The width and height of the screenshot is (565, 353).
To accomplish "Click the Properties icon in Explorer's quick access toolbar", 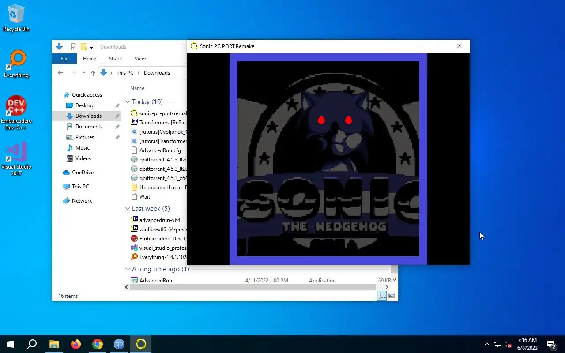I will click(74, 47).
